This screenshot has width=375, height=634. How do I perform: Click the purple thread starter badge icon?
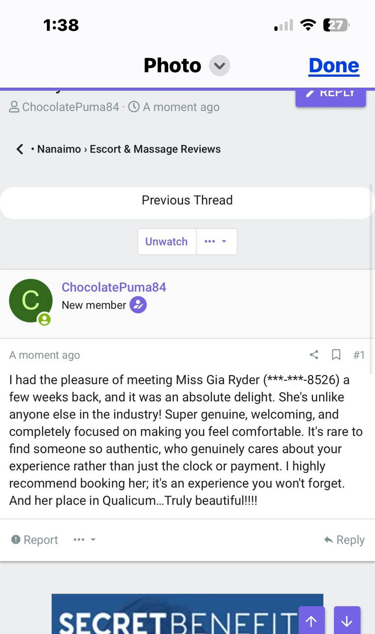(138, 305)
